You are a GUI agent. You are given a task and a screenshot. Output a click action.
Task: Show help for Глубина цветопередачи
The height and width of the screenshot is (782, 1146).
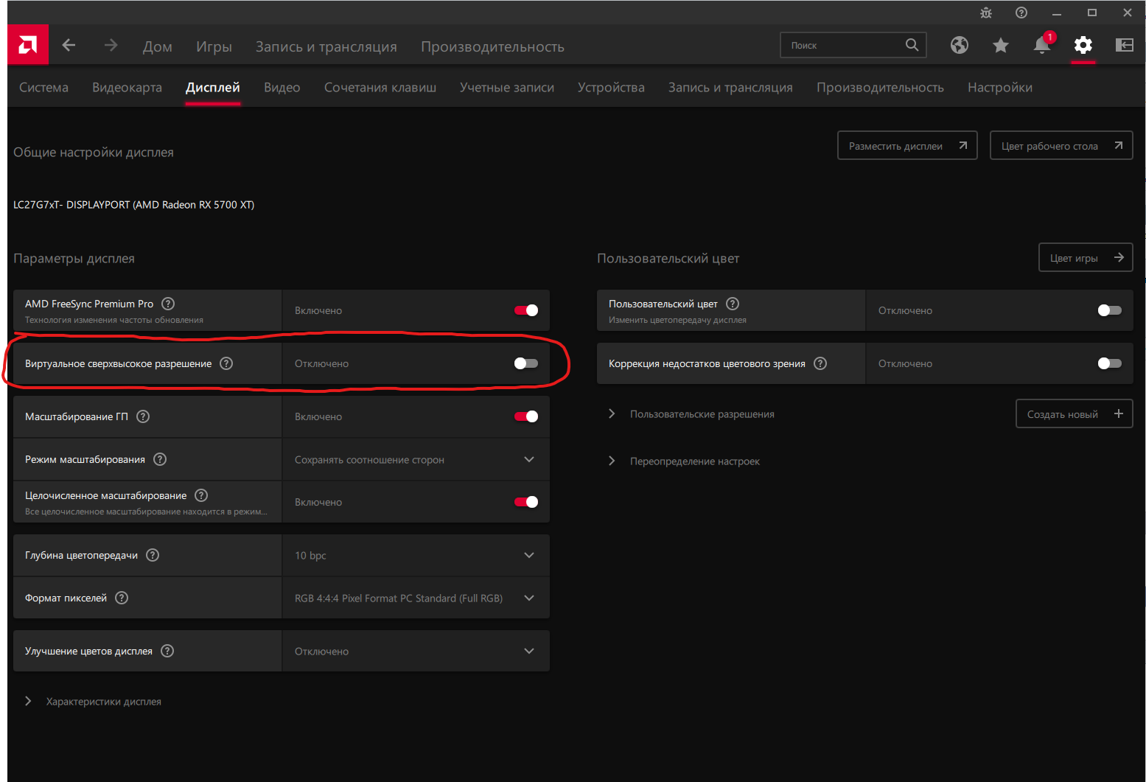point(153,555)
